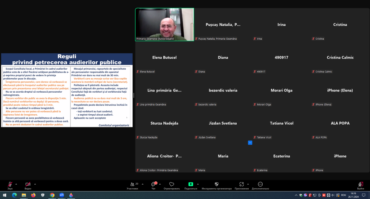
Task: Expand the participants options arrow
Action: 142,184
